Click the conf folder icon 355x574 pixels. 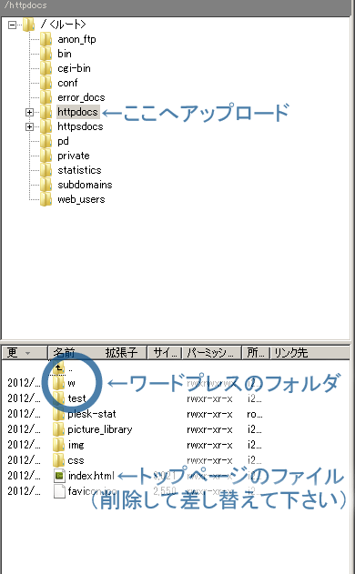click(46, 83)
